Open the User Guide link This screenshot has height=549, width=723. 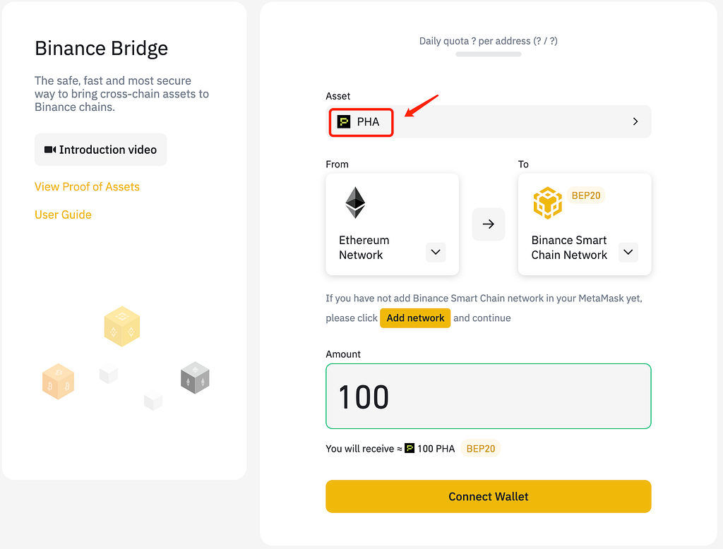click(x=63, y=215)
